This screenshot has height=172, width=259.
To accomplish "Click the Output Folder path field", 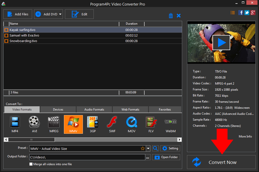I will click(x=87, y=157).
